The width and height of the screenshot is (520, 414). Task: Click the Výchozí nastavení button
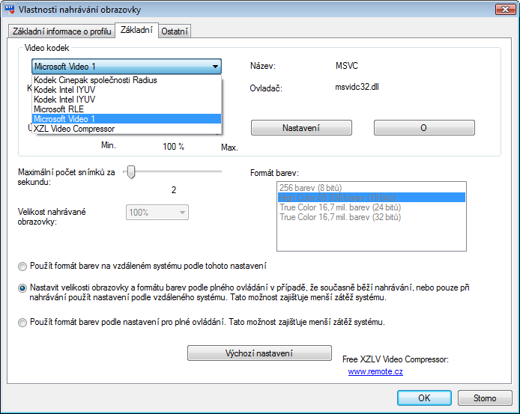tap(259, 353)
